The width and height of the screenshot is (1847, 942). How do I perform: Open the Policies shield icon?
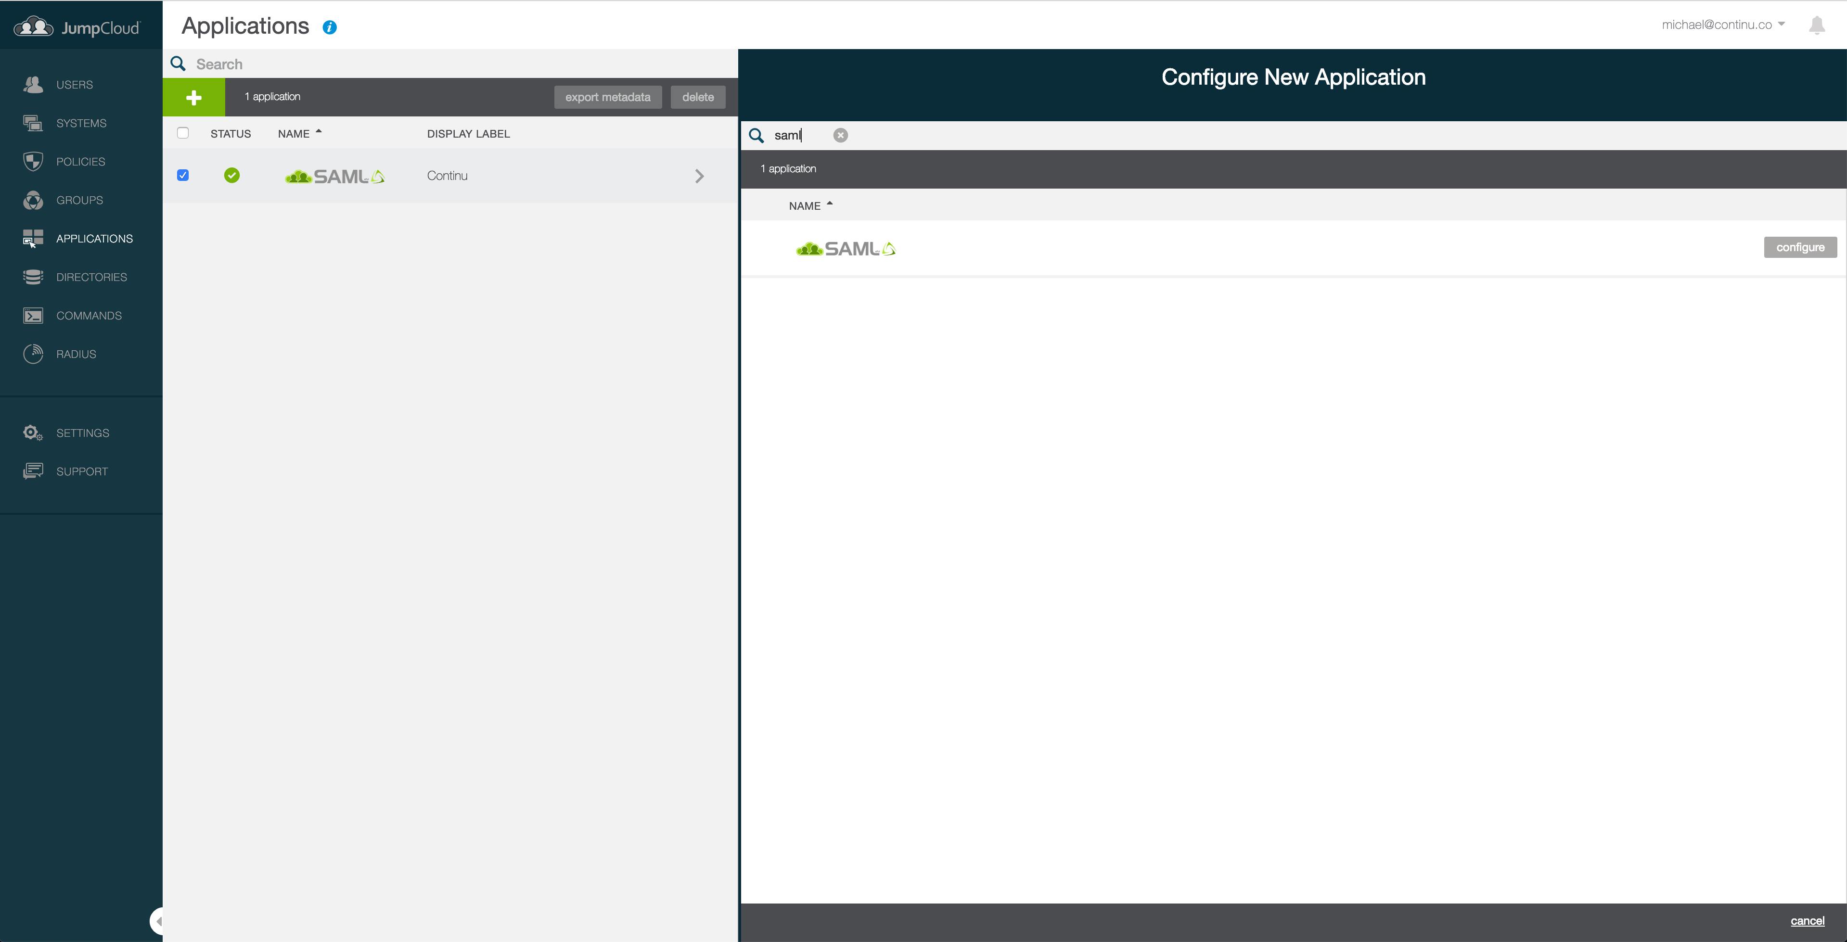[x=33, y=161]
